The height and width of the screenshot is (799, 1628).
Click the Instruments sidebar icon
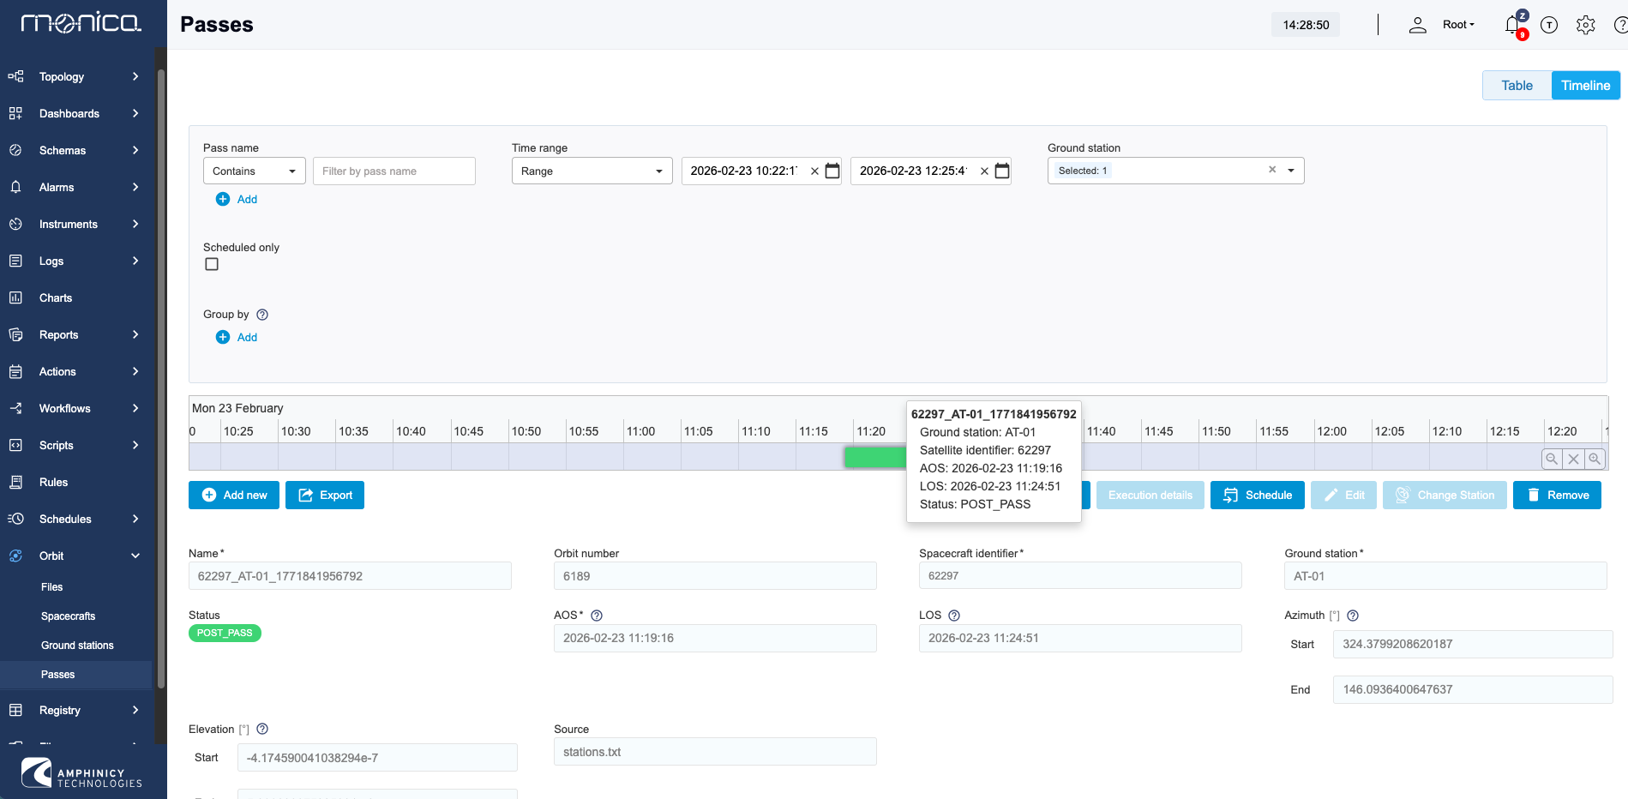[x=15, y=224]
